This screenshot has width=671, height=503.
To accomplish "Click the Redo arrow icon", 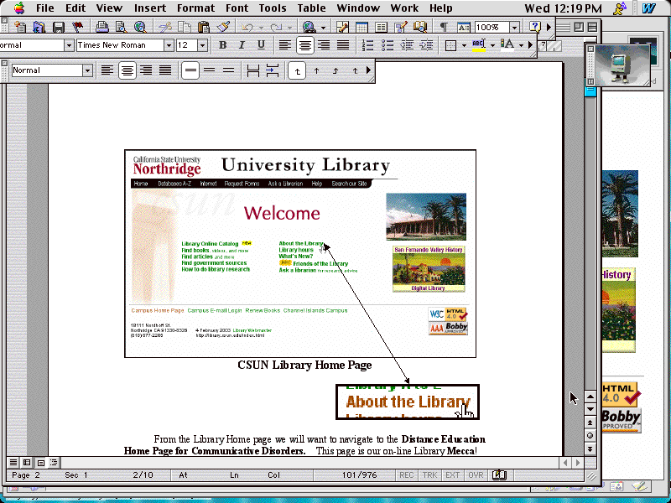I will 276,28.
